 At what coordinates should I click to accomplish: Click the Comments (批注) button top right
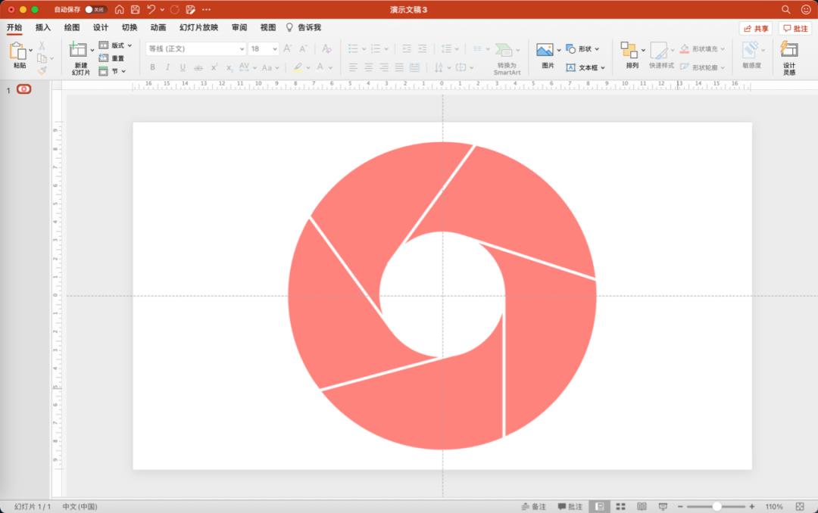[x=795, y=28]
